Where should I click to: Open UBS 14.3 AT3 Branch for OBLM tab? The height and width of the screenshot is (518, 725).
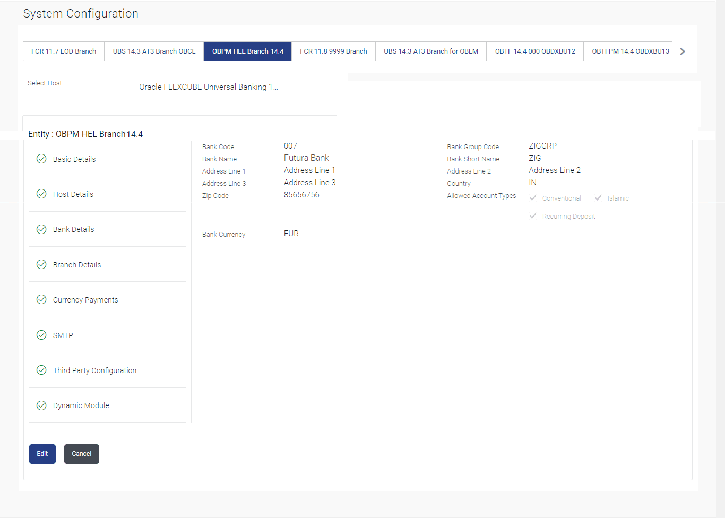[x=431, y=51]
